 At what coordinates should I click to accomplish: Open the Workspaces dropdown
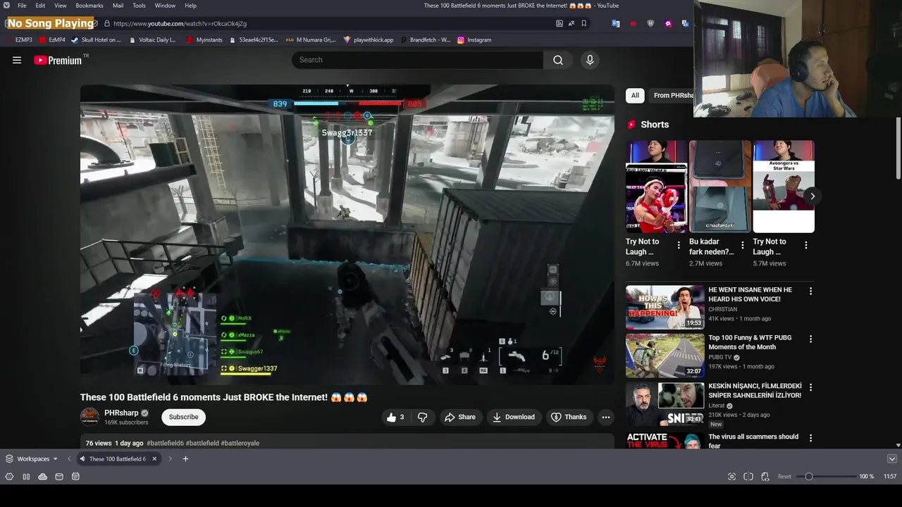tap(32, 459)
